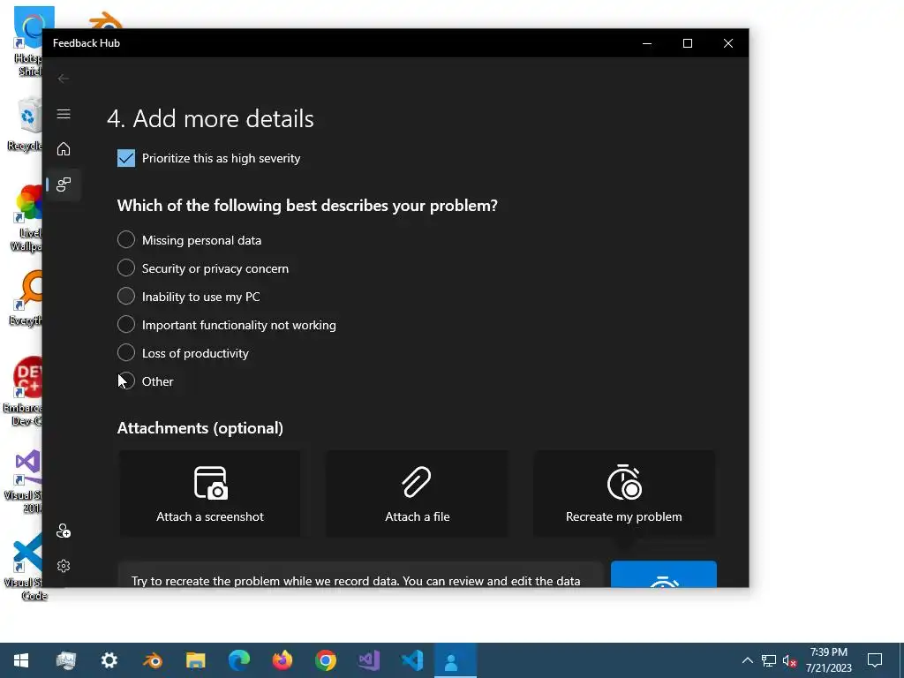The width and height of the screenshot is (904, 678).
Task: Go to Feedback Hub Home
Action: [x=64, y=149]
